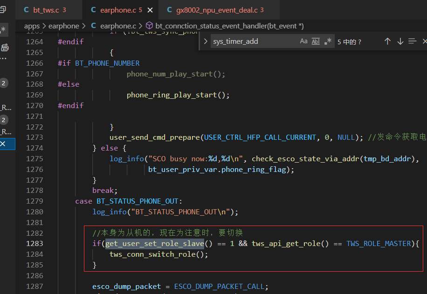Toggle Match Whole Word in find widget
427x294 pixels.
pyautogui.click(x=316, y=41)
